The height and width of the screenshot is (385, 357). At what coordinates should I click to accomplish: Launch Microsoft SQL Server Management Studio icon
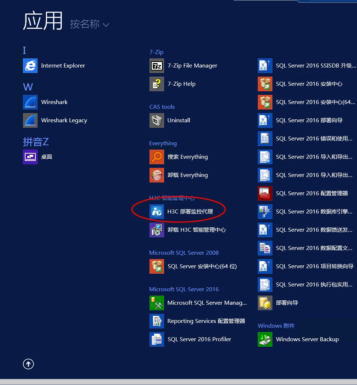[x=157, y=303]
